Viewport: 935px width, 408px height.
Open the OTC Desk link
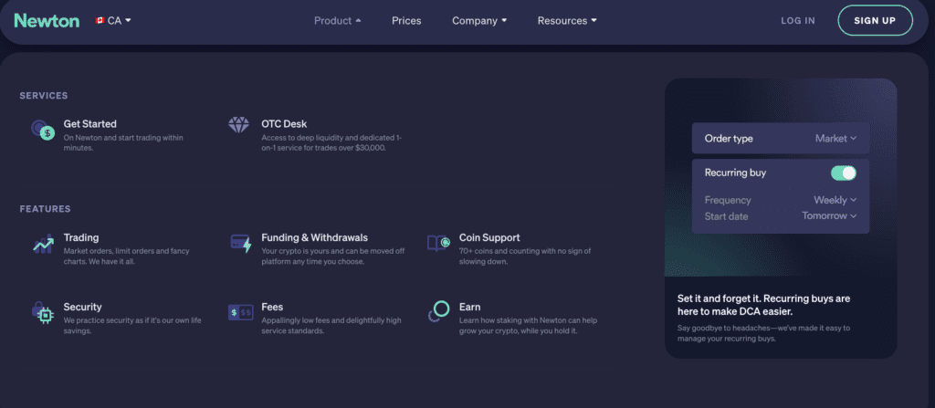285,124
